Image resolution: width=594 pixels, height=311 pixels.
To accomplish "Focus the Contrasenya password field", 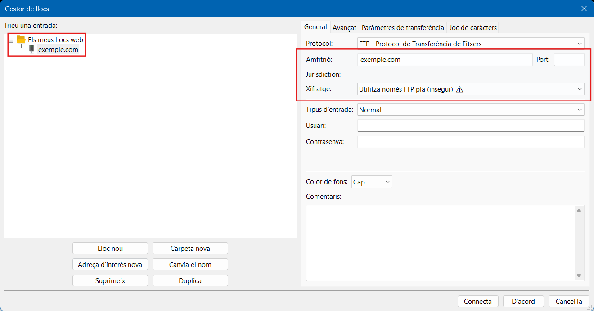I will pos(471,142).
